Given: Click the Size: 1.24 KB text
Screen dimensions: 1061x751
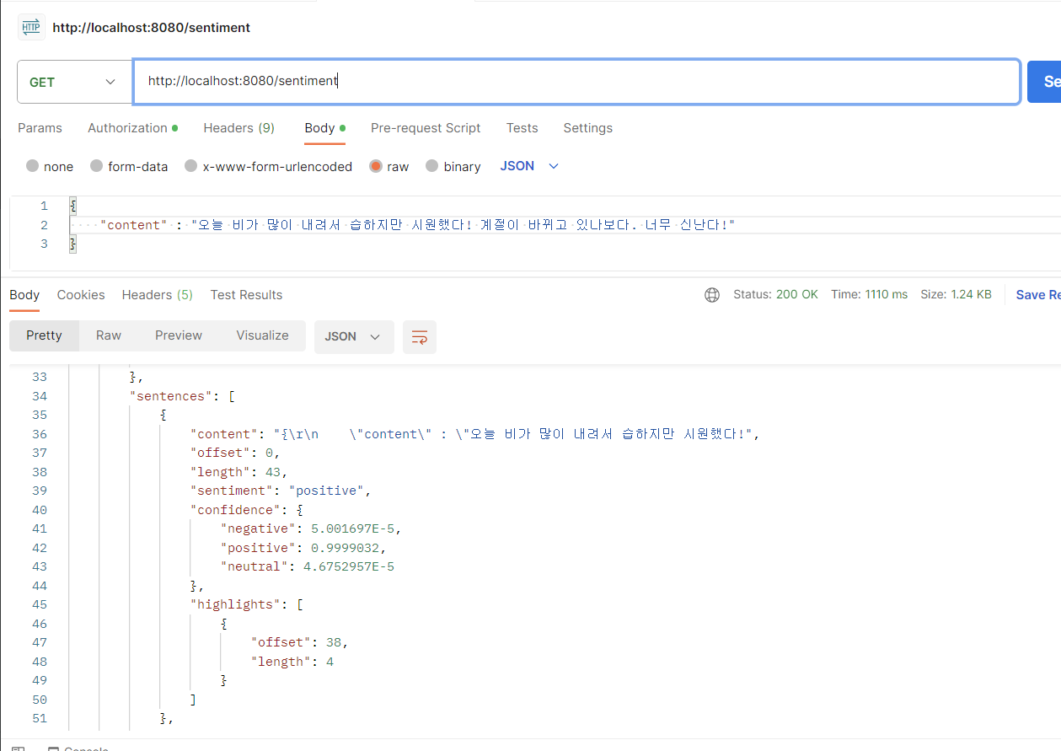Looking at the screenshot, I should 956,295.
